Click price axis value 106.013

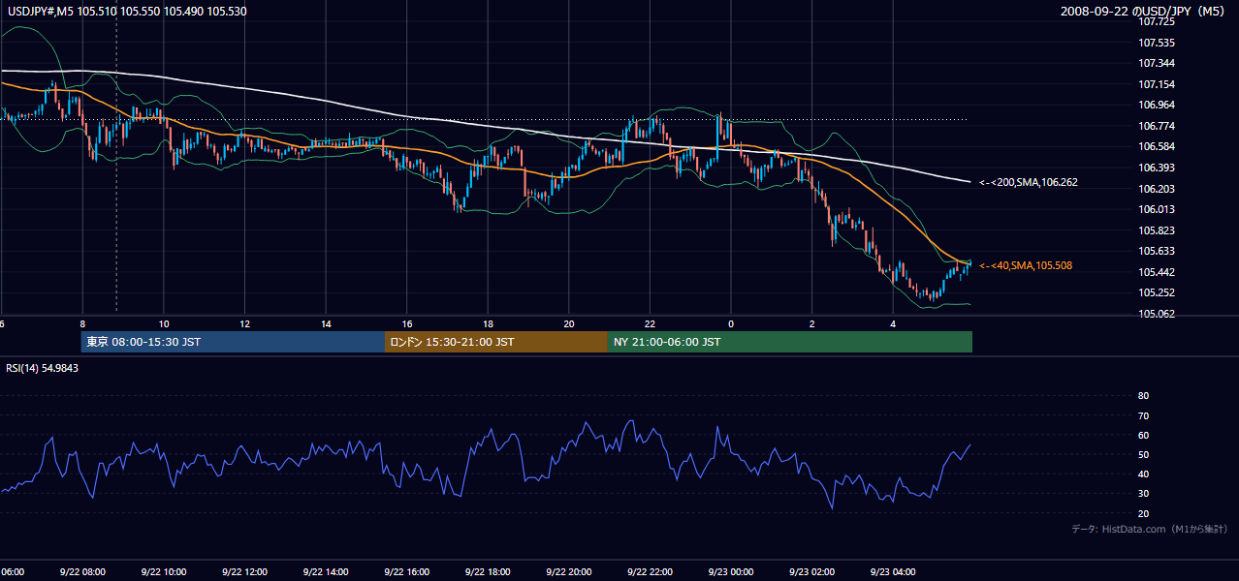click(x=1158, y=209)
